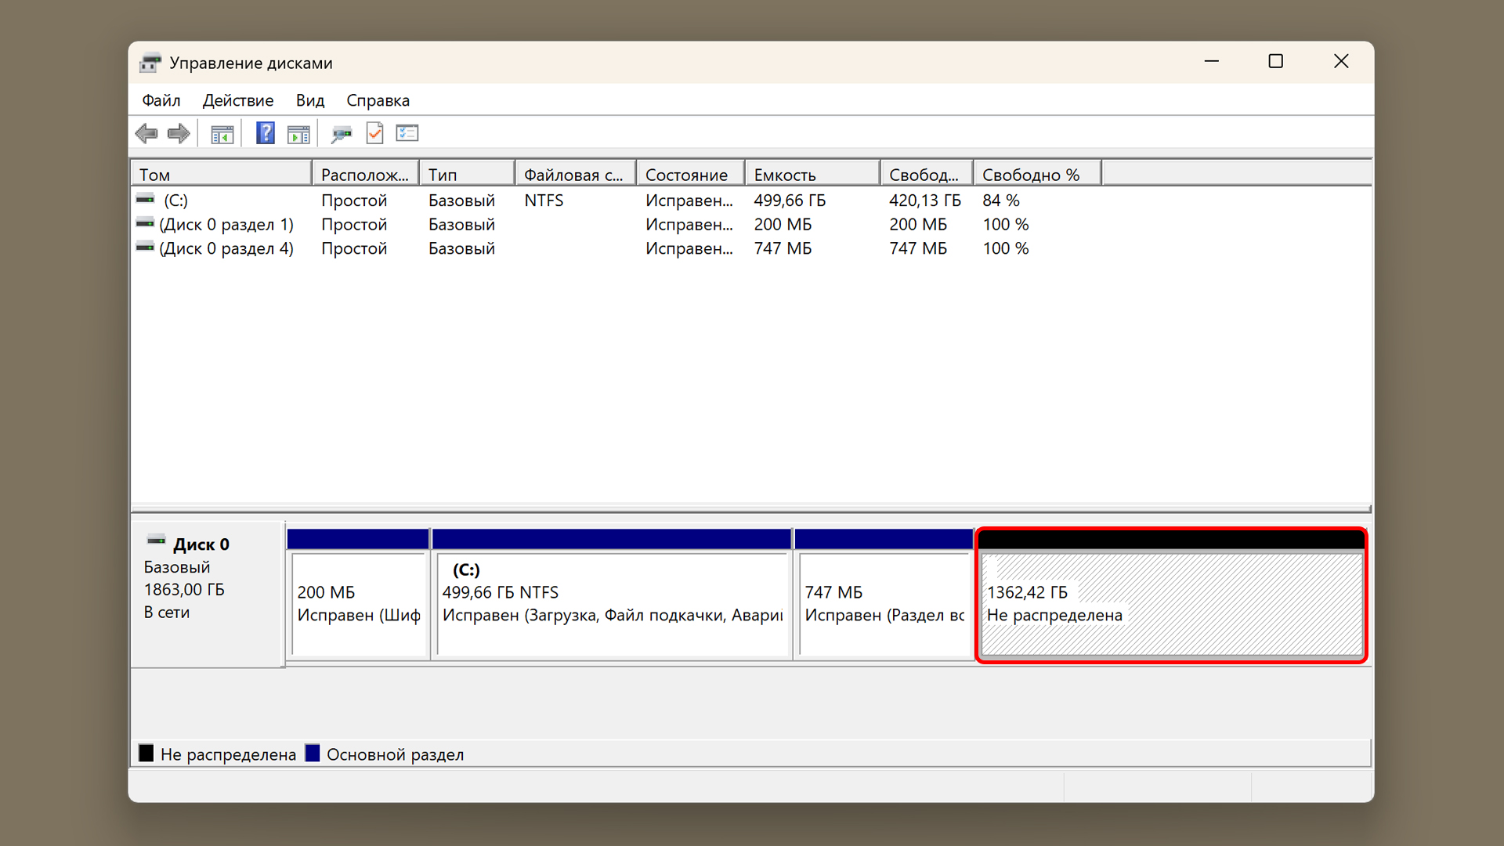
Task: Open the Справка menu
Action: tap(378, 100)
